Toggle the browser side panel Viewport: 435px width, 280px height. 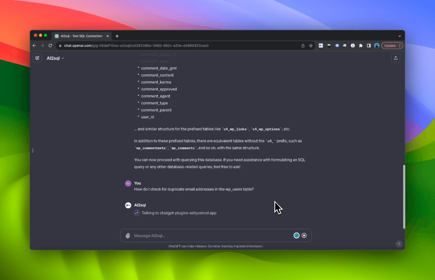click(x=369, y=45)
